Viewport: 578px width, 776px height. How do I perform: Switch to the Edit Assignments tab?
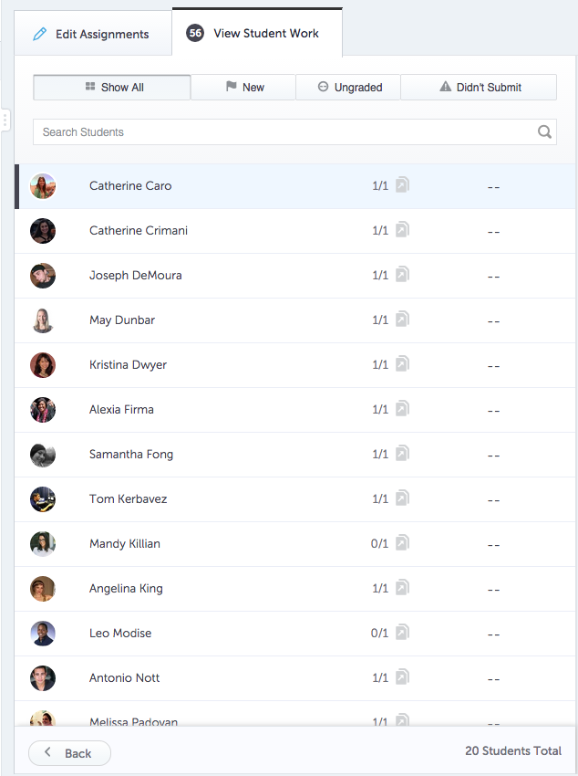90,35
